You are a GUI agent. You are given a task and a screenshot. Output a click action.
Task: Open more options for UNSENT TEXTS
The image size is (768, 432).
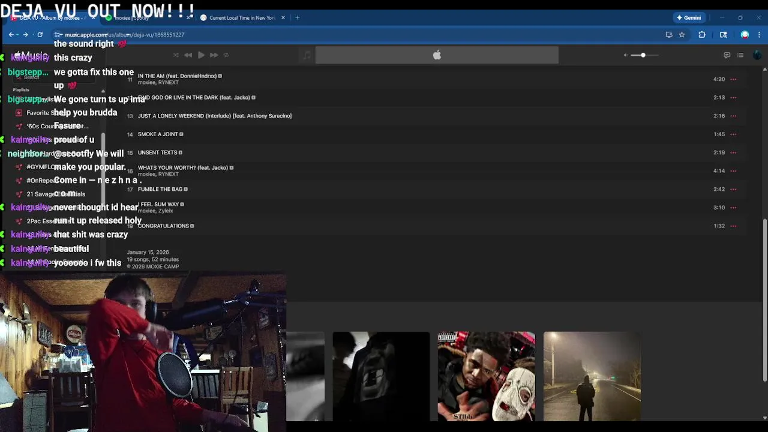click(733, 152)
